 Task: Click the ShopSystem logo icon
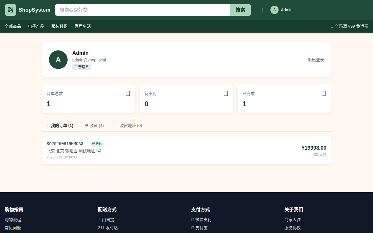[10, 10]
